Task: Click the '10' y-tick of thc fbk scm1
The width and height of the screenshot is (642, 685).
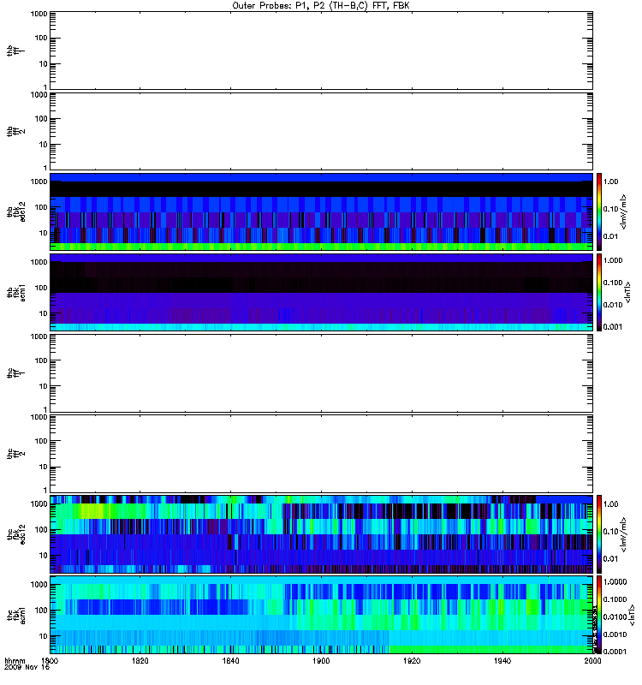Action: point(43,636)
